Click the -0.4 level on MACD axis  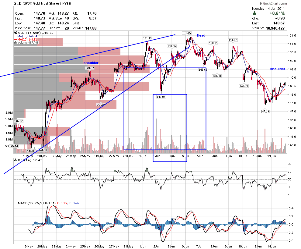coord(290,241)
